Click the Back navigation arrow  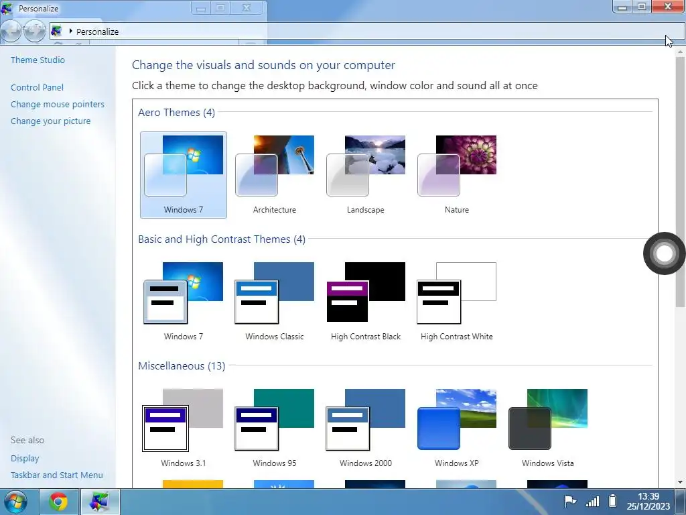click(x=11, y=31)
